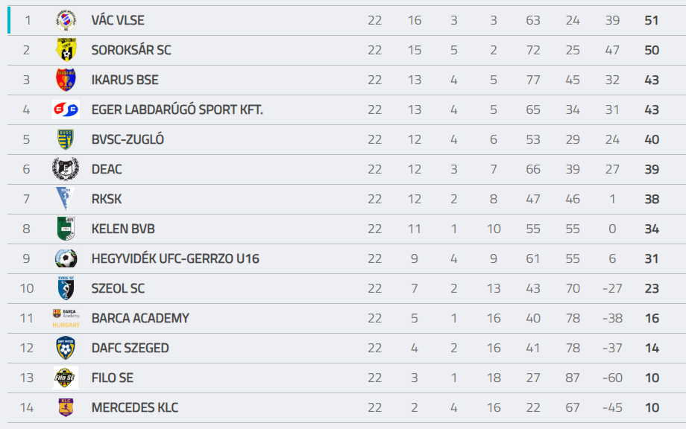The image size is (686, 429).
Task: Open VÁC VLSE team name link
Action: click(118, 20)
